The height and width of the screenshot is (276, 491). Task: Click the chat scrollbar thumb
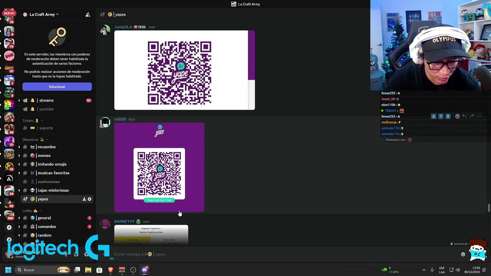pos(489,208)
